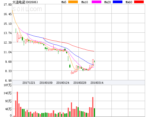Click the orange MA5 legend swatch
This screenshot has width=160, height=117.
point(73,2)
